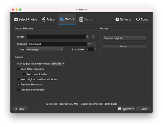Screen dimensions: 163x127
Task: Click the Select Photos checkmark image icon
Action: [x=16, y=19]
